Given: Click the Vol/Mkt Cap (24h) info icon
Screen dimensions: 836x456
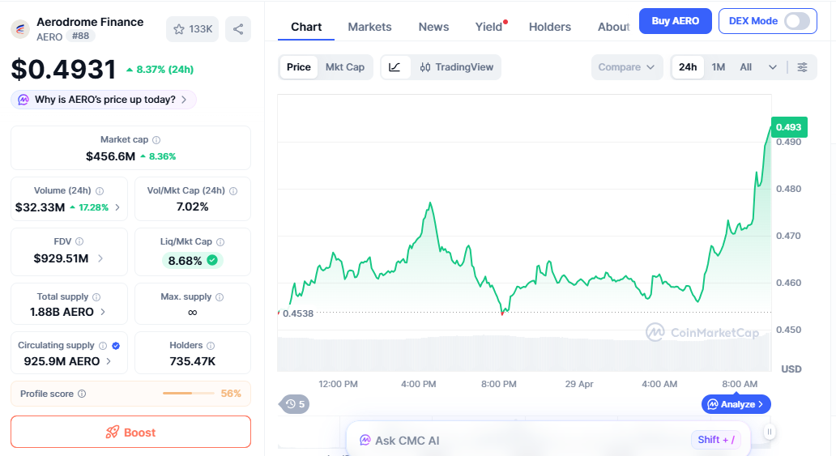Looking at the screenshot, I should click(x=233, y=191).
